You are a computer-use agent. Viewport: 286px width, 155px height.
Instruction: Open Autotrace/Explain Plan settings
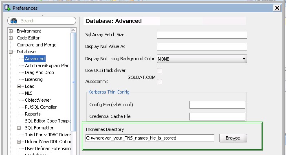tap(47, 65)
